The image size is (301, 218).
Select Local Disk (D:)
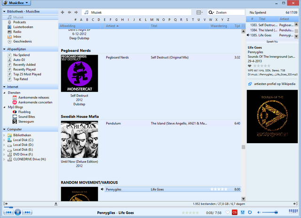click(23, 145)
